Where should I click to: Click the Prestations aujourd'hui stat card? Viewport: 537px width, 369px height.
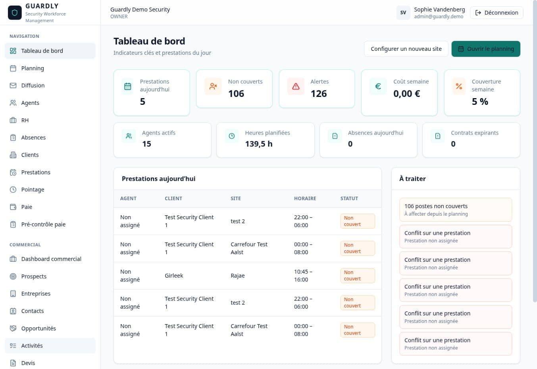[x=152, y=93]
